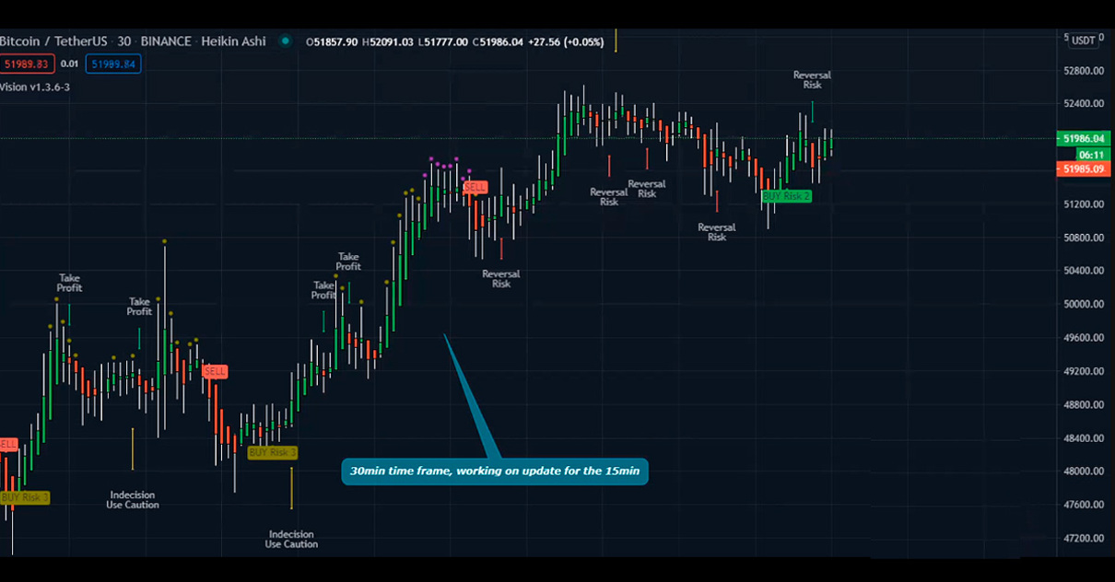Click the 30min time frame callout annotation
This screenshot has height=582, width=1115.
point(495,471)
